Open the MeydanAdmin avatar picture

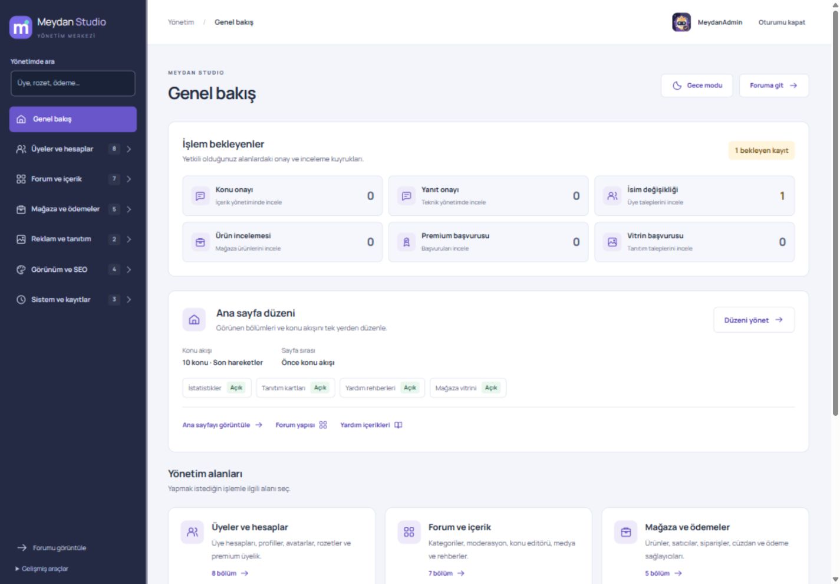tap(681, 22)
